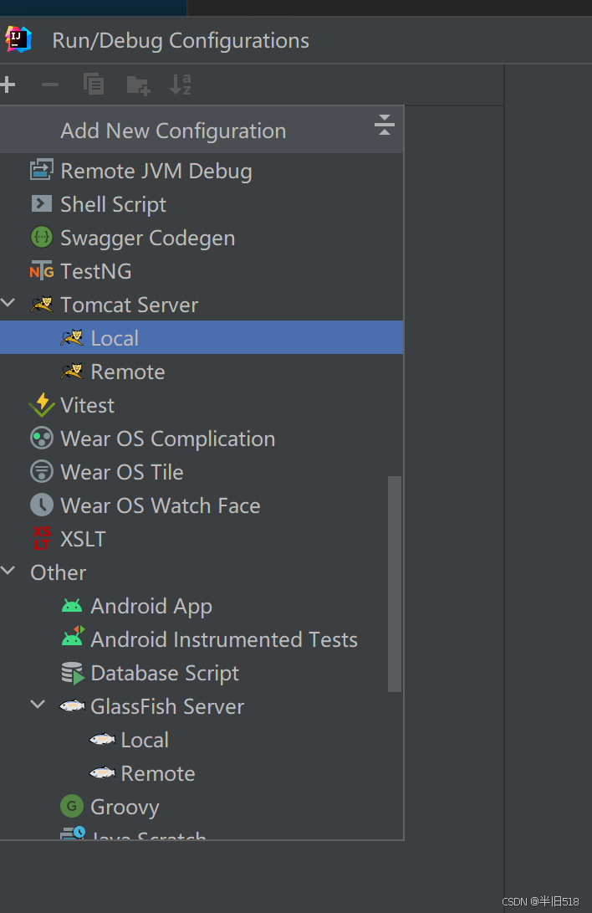Choose Android Instrumented Tests entry
592x913 pixels.
point(202,639)
